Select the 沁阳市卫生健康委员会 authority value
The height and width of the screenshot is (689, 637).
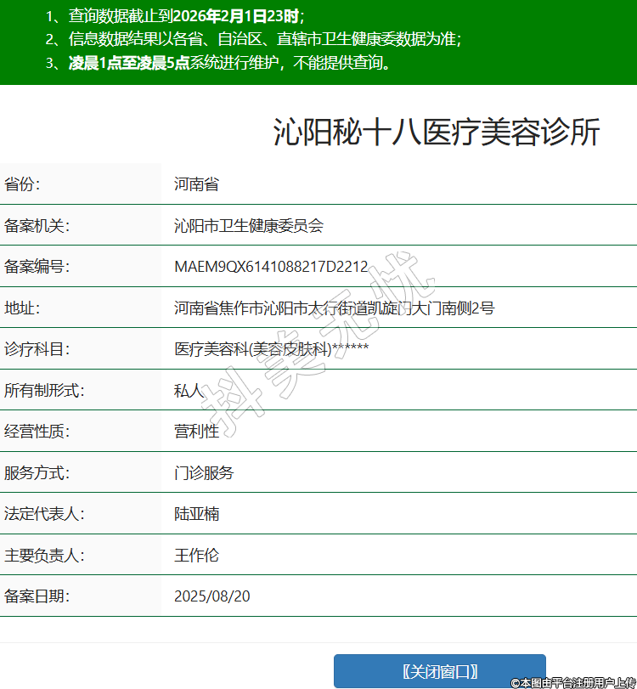249,226
